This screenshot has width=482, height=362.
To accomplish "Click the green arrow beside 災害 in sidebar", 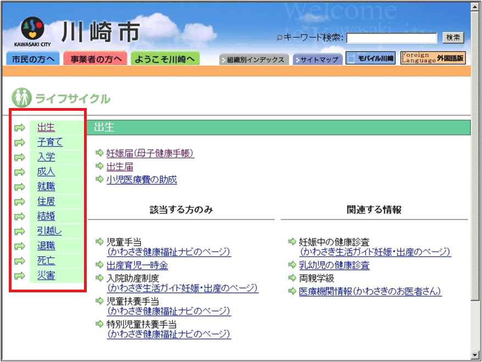I will pos(20,275).
